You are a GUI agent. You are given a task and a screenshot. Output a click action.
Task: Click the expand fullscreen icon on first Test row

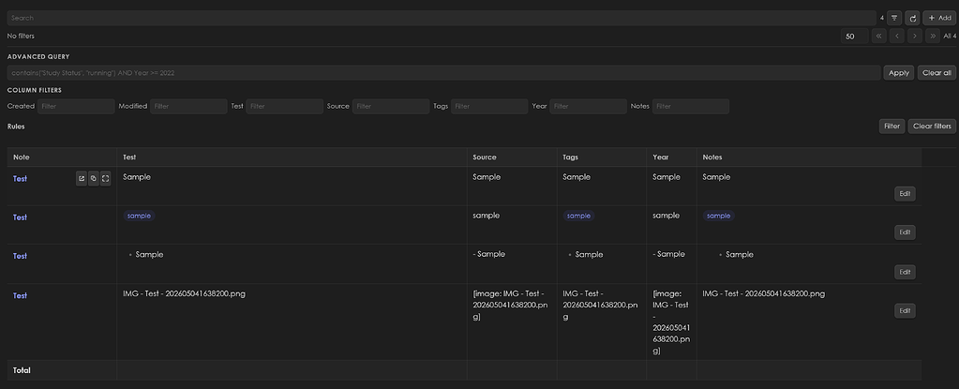tap(105, 179)
